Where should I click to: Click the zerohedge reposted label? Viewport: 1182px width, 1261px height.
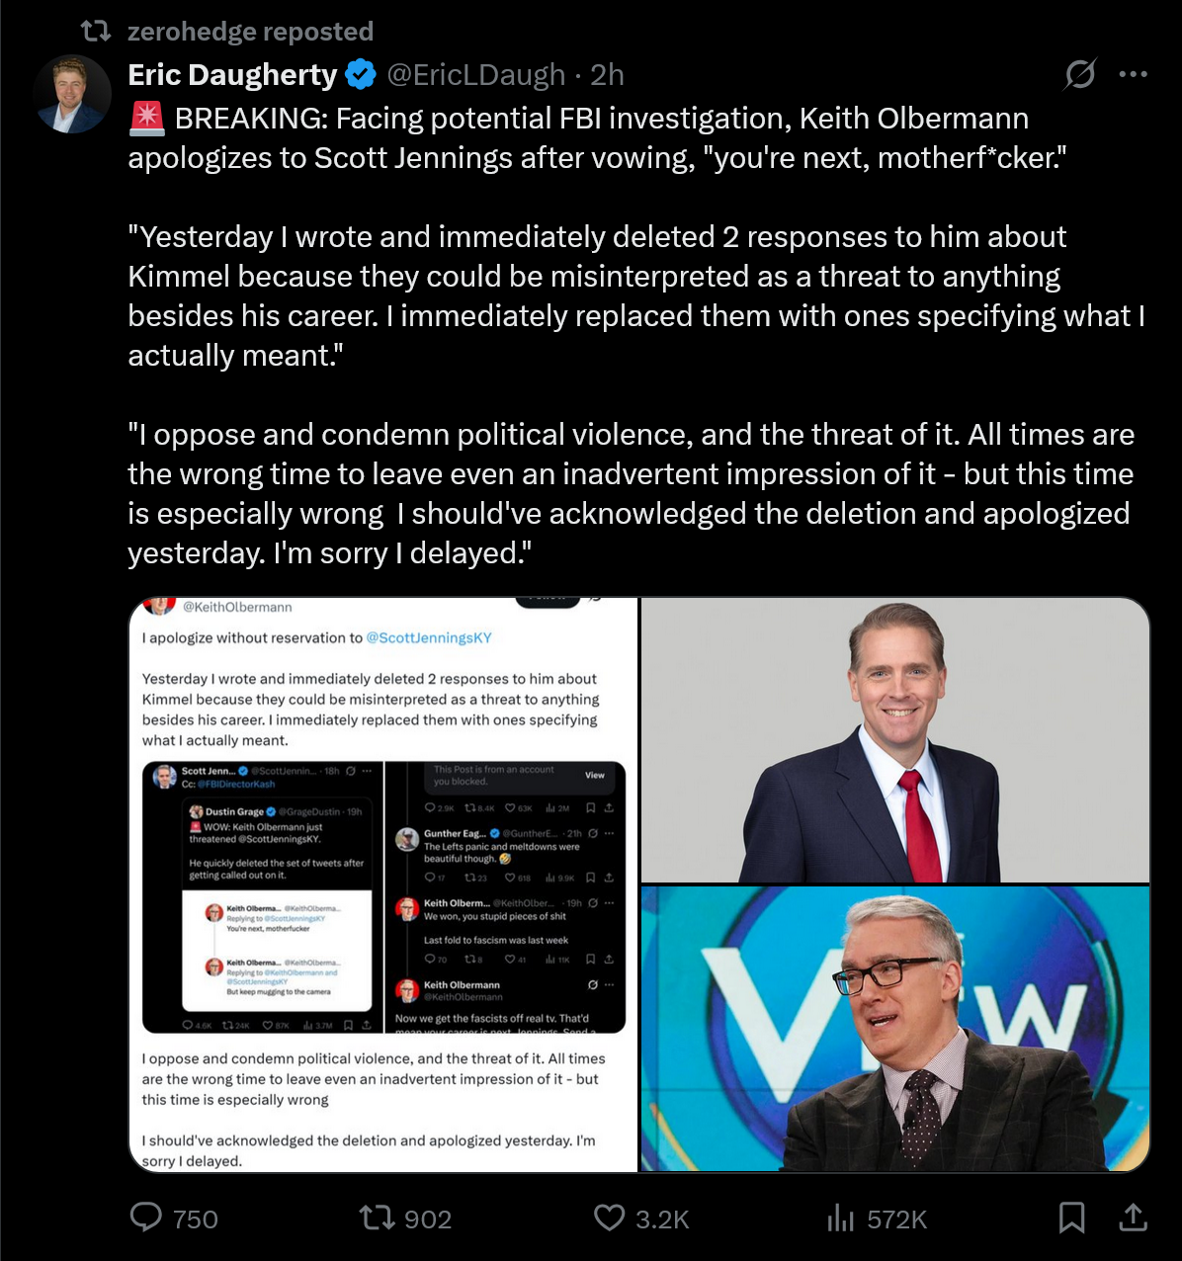(x=250, y=32)
